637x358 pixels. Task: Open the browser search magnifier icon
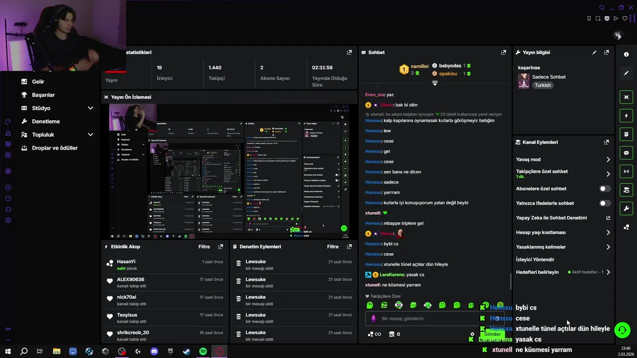602,7
